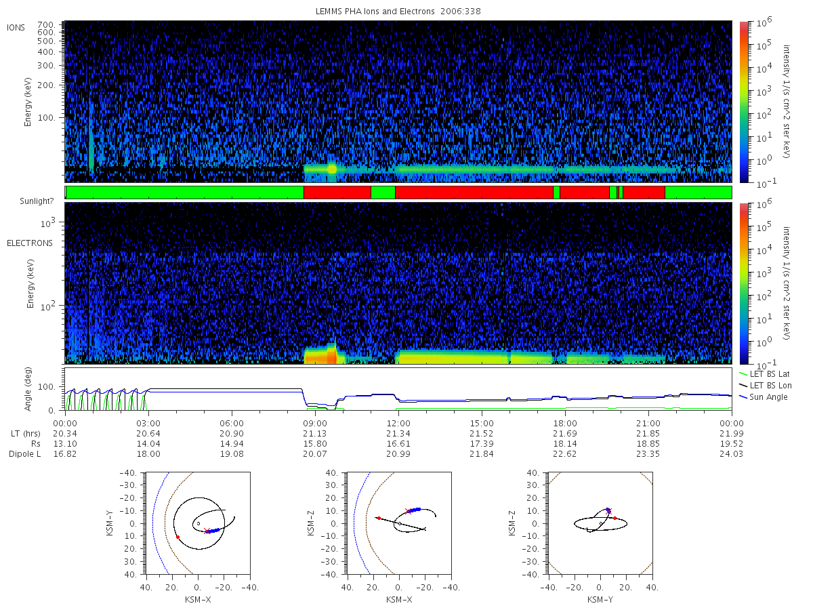Click the ions intensity color bar
Viewport: 813px width, 610px height.
click(x=743, y=102)
